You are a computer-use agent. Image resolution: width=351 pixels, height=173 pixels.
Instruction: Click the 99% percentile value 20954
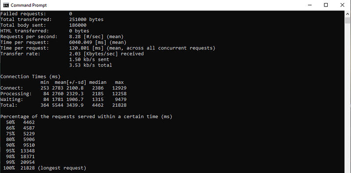[28, 163]
